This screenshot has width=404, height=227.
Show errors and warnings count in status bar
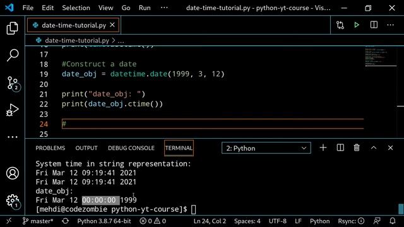[x=153, y=221]
